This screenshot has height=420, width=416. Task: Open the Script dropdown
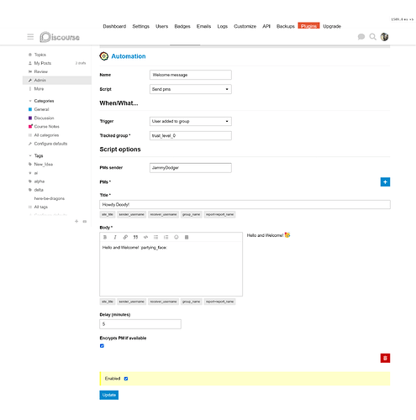point(191,89)
